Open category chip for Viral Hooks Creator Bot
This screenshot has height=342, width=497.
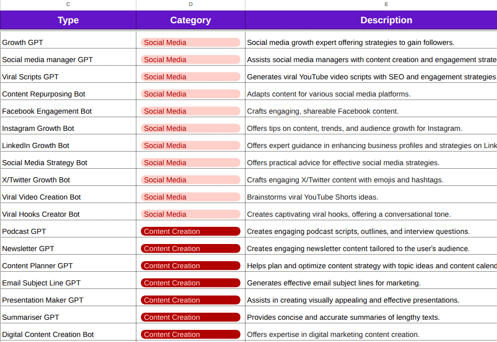(x=190, y=214)
